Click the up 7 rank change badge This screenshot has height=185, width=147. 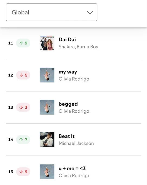pyautogui.click(x=23, y=140)
